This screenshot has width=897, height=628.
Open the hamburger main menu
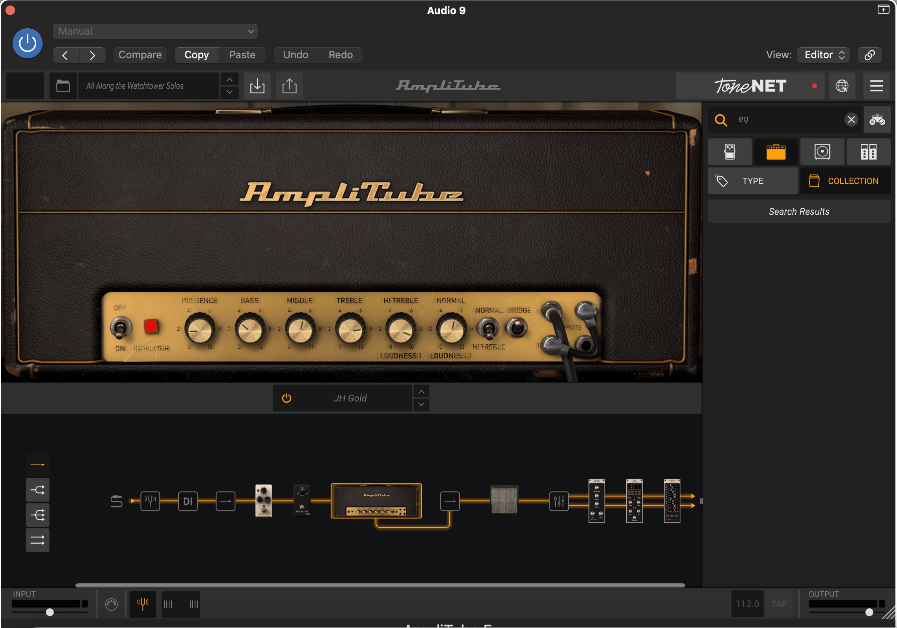[877, 86]
